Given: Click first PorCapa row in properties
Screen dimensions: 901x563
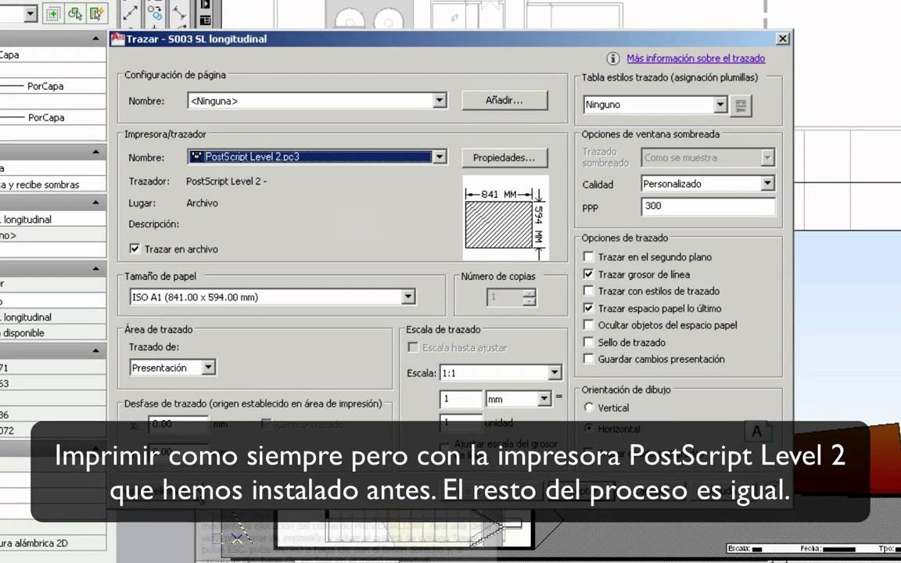Looking at the screenshot, I should [x=53, y=86].
